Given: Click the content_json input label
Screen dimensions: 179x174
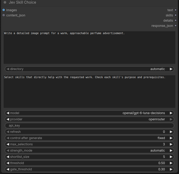Looking at the screenshot, I should pos(16,15).
